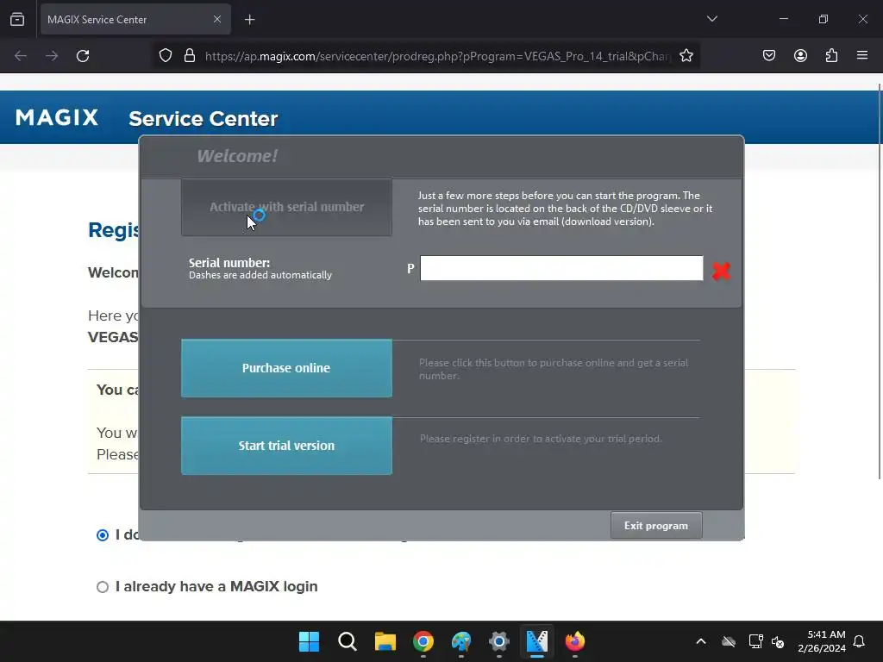This screenshot has height=662, width=883.
Task: Click the Purchase online button
Action: tap(286, 368)
